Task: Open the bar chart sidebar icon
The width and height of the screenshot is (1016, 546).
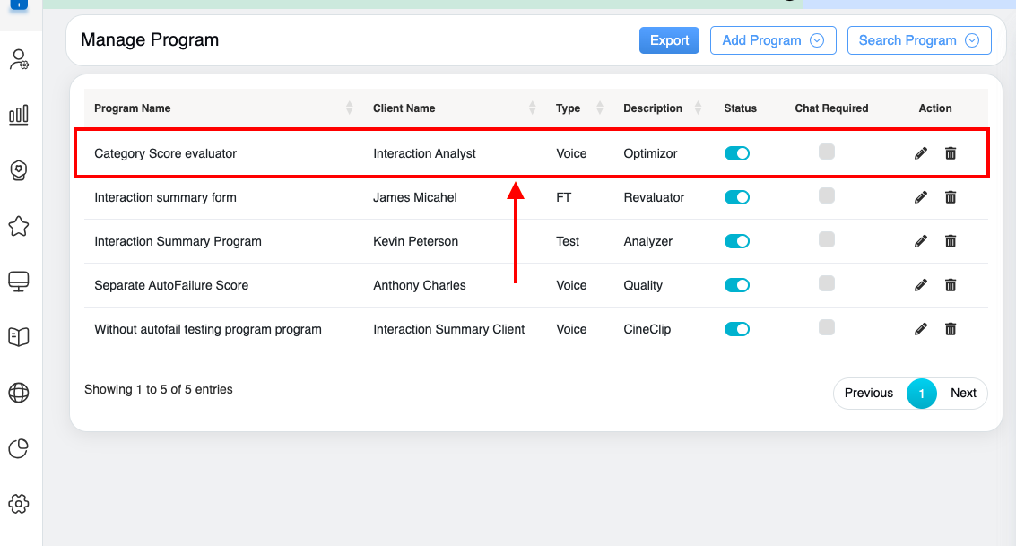Action: click(x=18, y=114)
